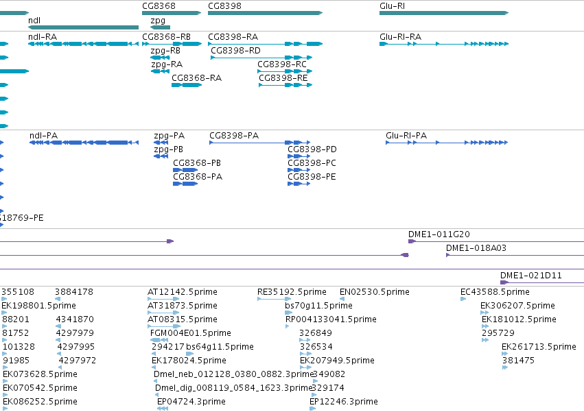Click the CG8398-PC protein label
The width and height of the screenshot is (584, 412).
(312, 163)
